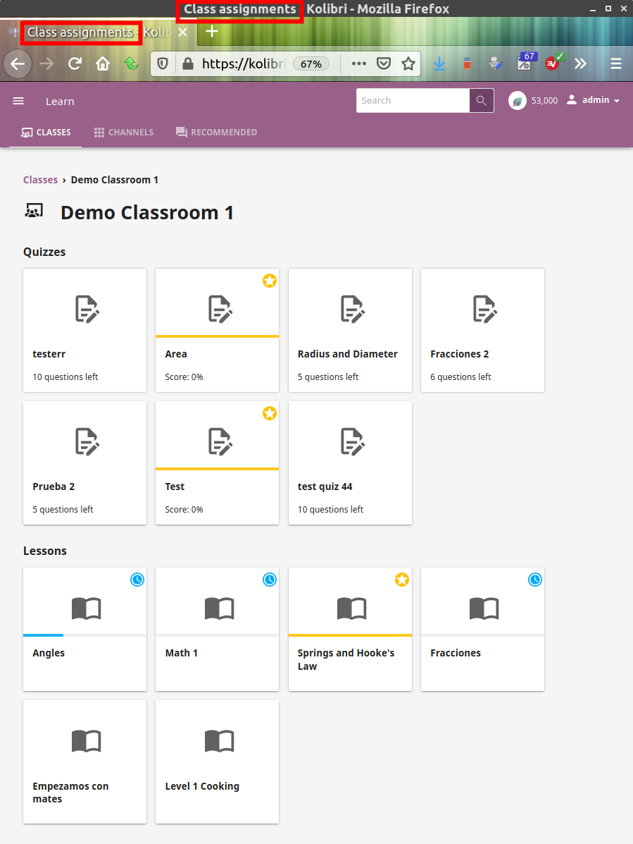Click the clock badge on the Angles lesson
Viewport: 633px width, 844px height.
pyautogui.click(x=137, y=580)
